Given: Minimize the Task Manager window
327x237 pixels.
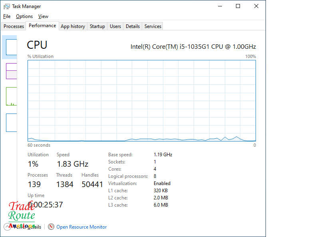Looking at the screenshot, I should 220,6.
